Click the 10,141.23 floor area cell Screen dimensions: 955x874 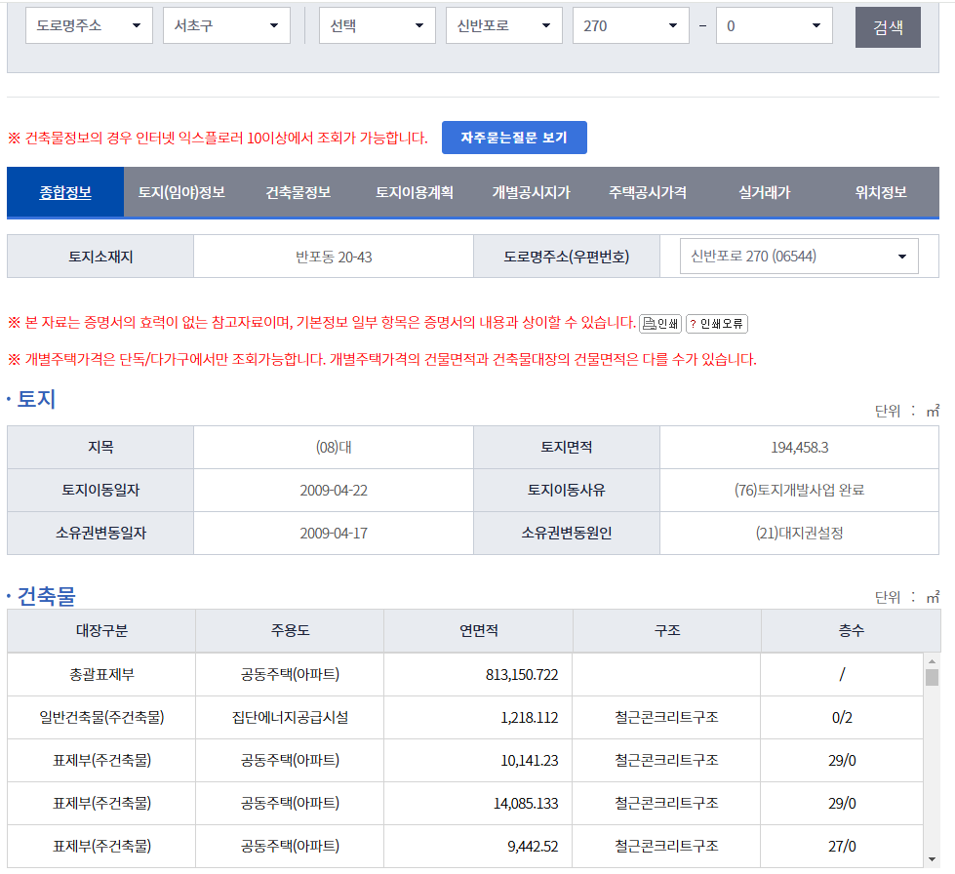[530, 761]
